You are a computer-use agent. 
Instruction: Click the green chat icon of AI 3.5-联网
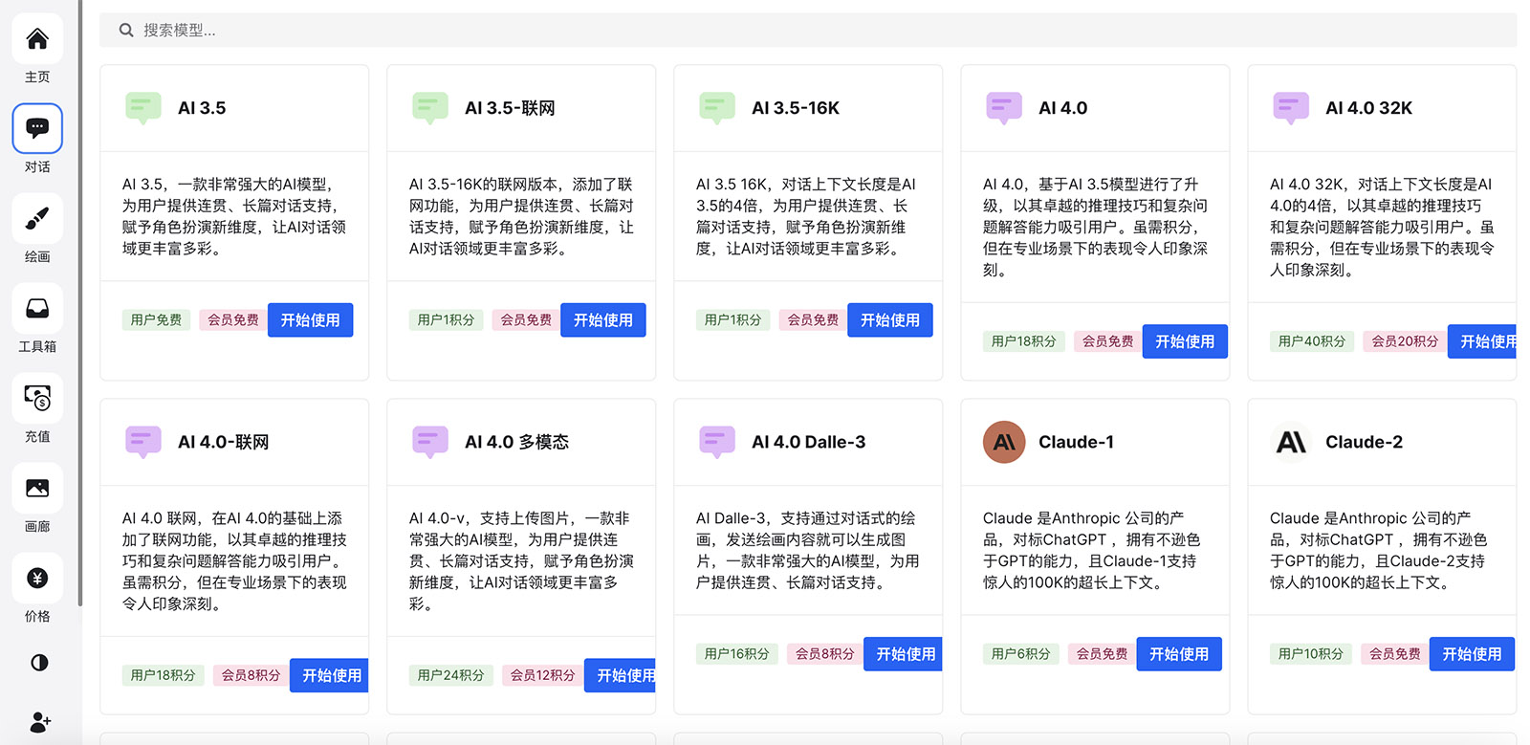[430, 108]
